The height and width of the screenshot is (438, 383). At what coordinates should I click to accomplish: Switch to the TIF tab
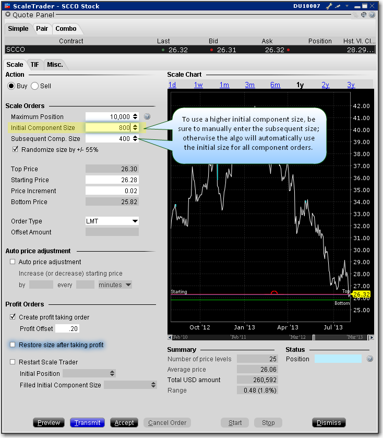click(x=34, y=65)
